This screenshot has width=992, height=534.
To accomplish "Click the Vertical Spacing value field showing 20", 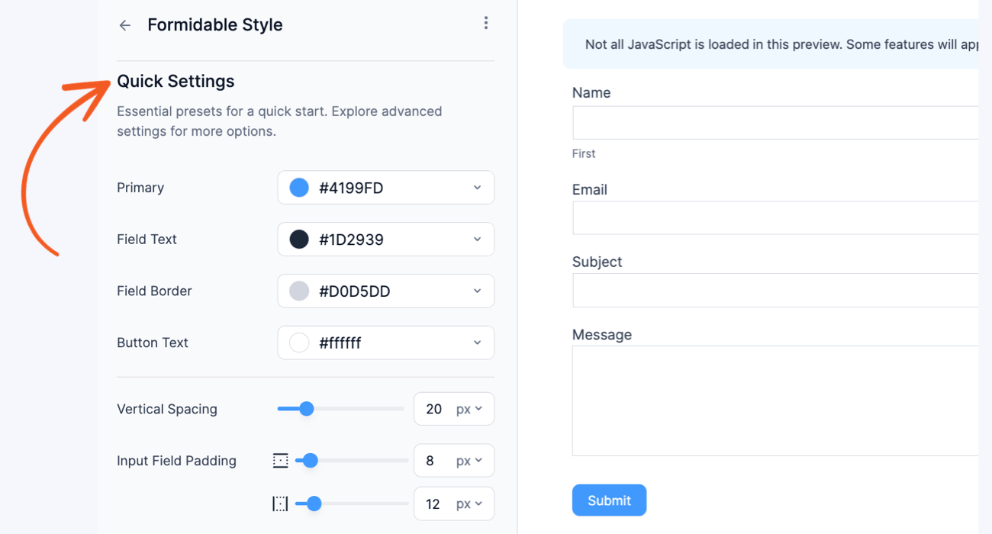I will point(434,409).
